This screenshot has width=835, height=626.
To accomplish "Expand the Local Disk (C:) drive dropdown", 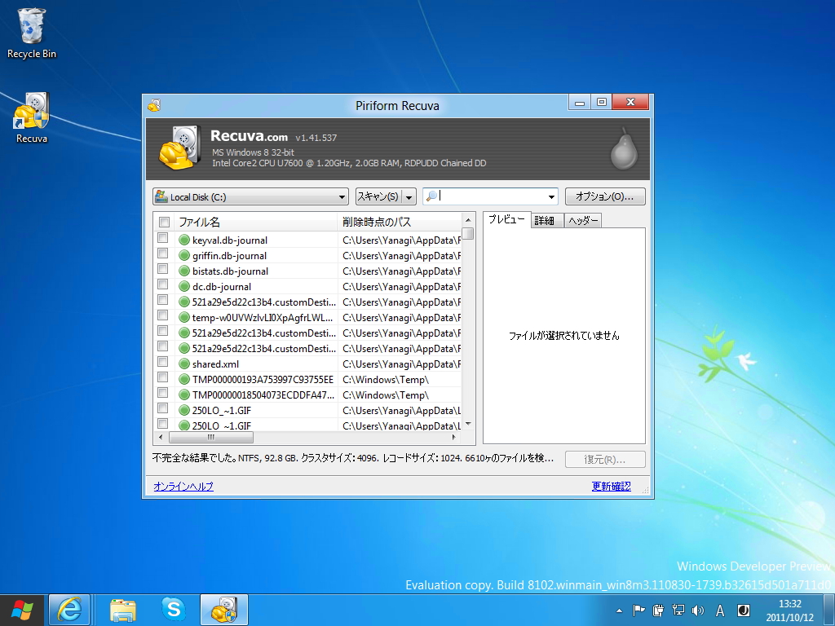I will click(343, 196).
